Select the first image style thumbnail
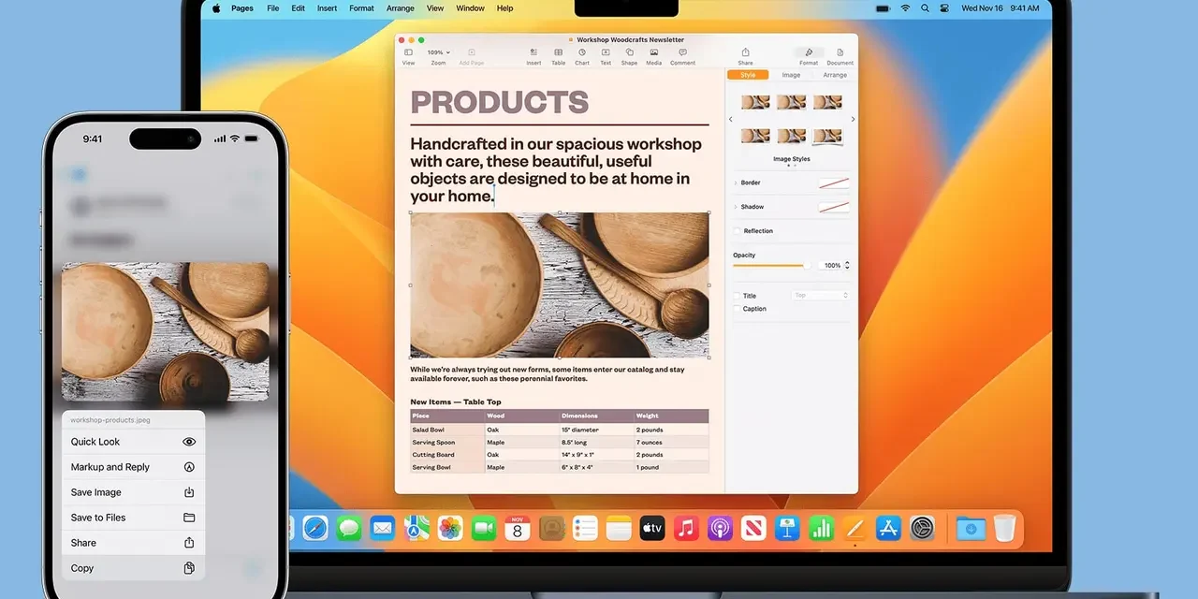 (x=755, y=102)
